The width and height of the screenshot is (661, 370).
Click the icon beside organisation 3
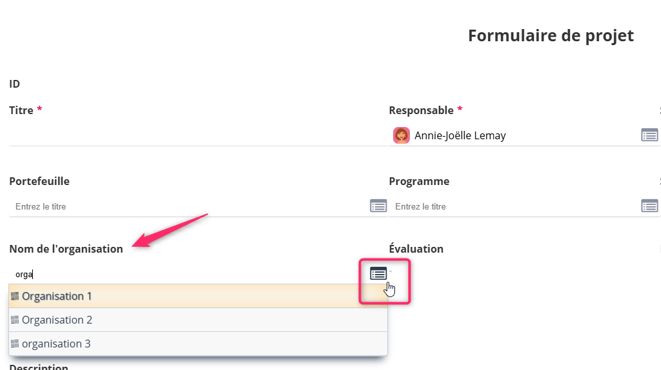pos(15,344)
